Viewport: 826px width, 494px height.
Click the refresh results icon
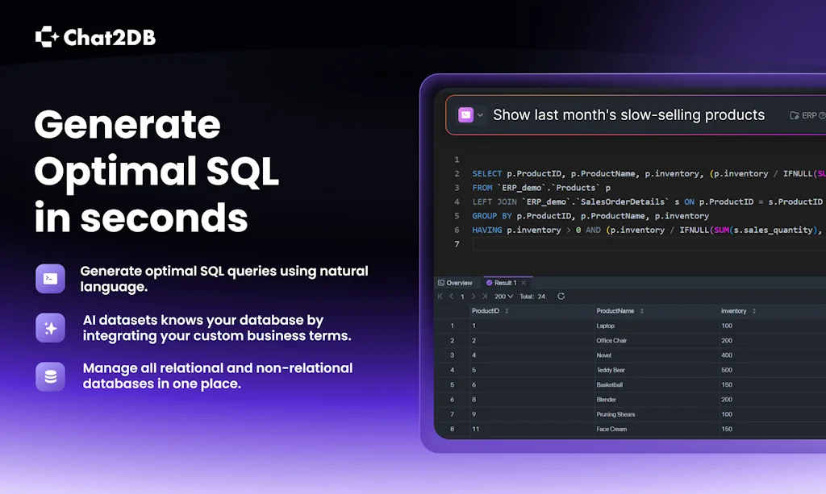point(561,297)
